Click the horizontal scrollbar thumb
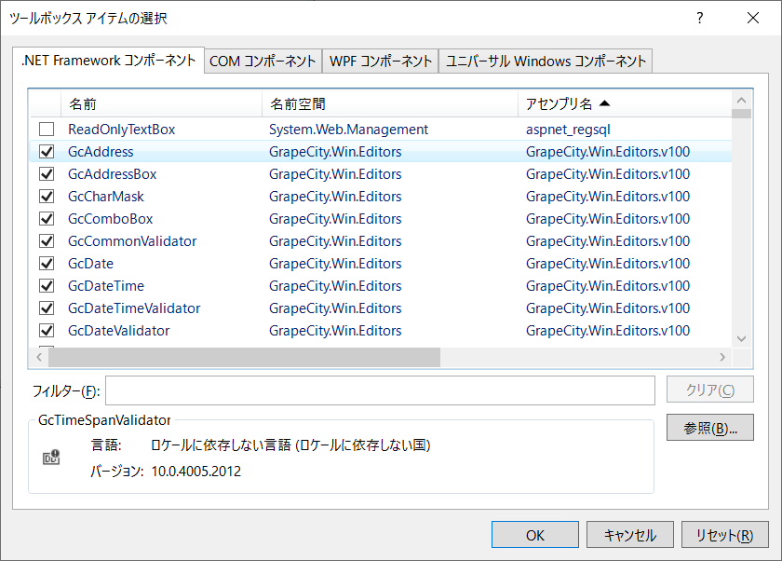The width and height of the screenshot is (782, 561). coord(244,357)
